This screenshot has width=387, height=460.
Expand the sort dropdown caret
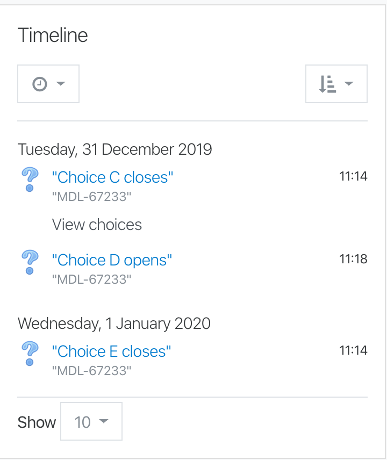348,84
